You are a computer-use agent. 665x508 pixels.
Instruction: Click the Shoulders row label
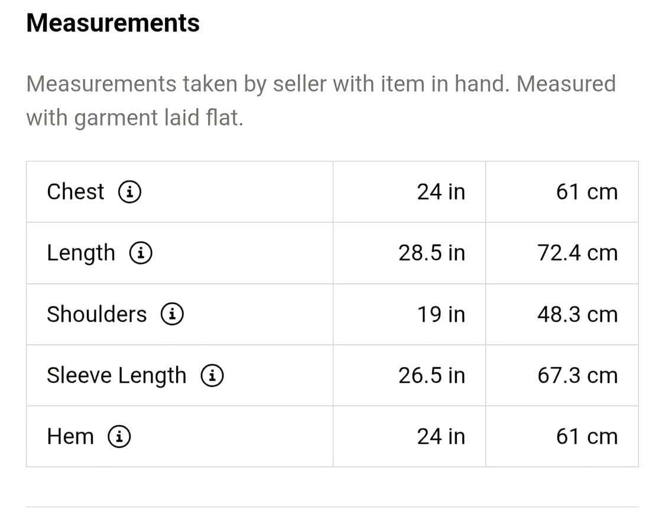click(96, 314)
